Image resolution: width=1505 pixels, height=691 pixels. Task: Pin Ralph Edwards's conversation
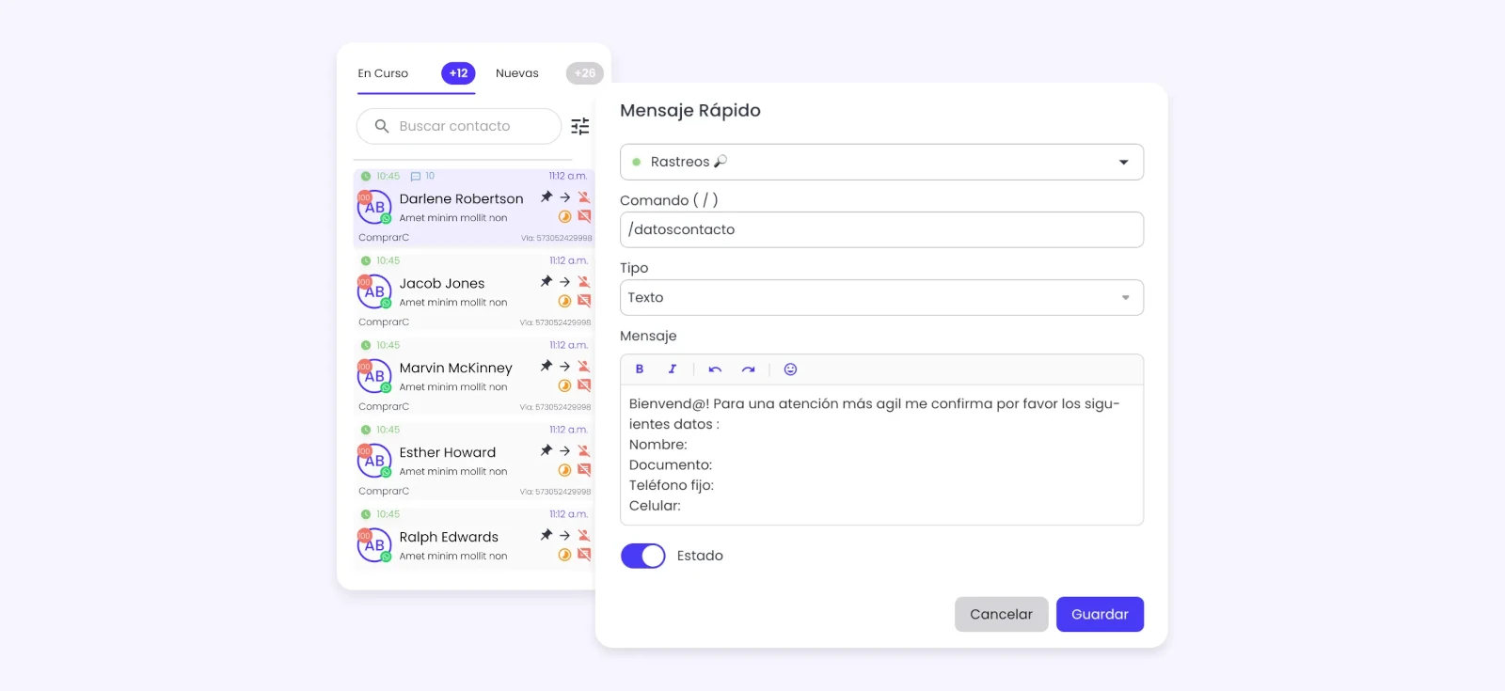pos(547,536)
